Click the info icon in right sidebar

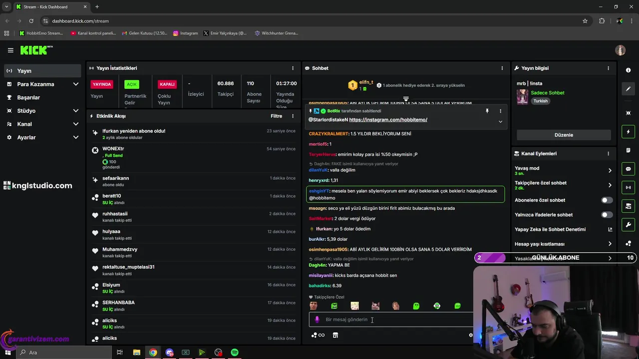629,70
